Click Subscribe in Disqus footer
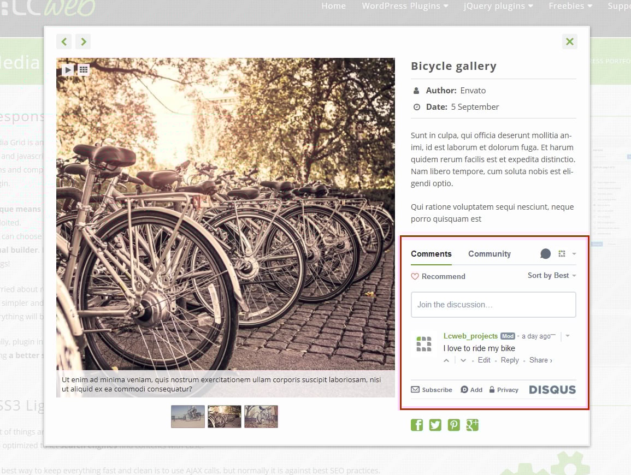The width and height of the screenshot is (631, 475). click(432, 390)
